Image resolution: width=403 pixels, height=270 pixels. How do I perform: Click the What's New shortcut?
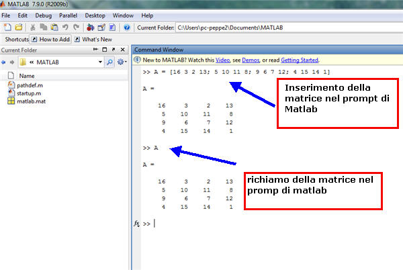click(93, 40)
